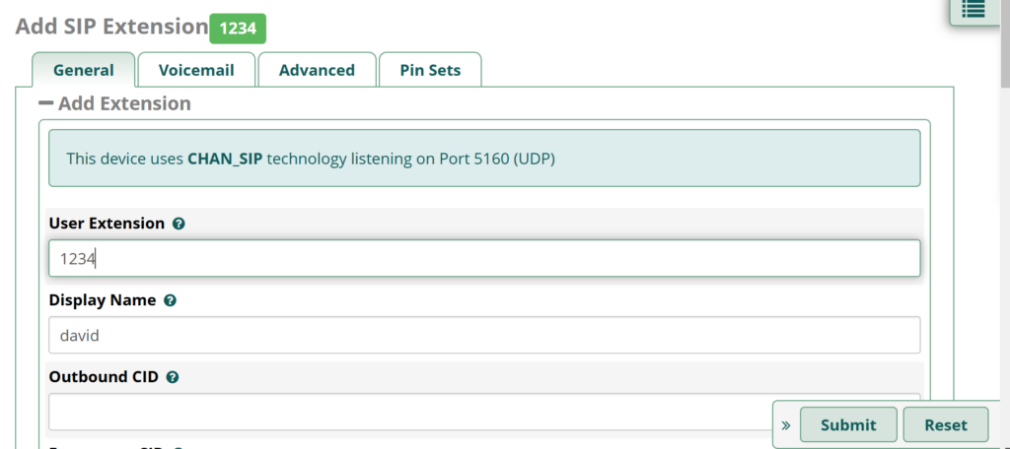Click the Add SIP Extension page heading
Viewport: 1010px width, 449px height.
tap(111, 27)
